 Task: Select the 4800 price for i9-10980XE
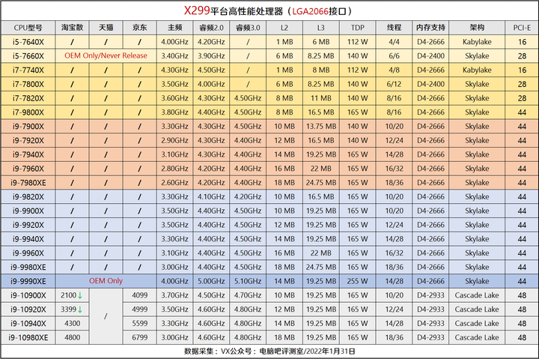[x=72, y=338]
